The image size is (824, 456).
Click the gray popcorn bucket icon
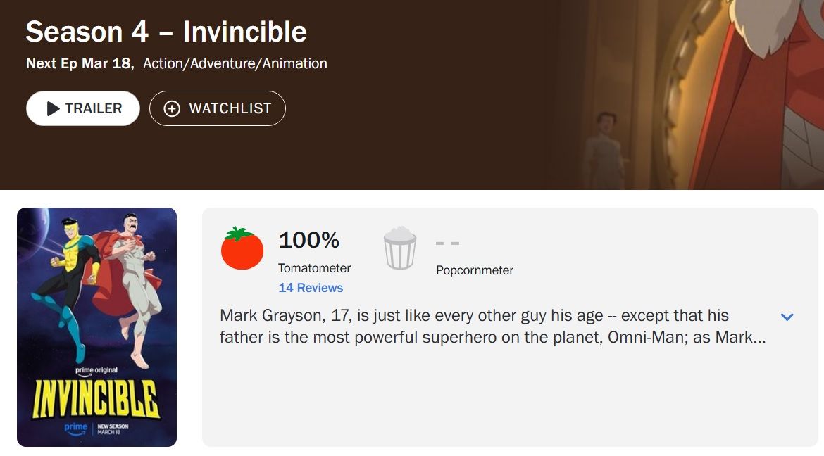click(x=400, y=248)
